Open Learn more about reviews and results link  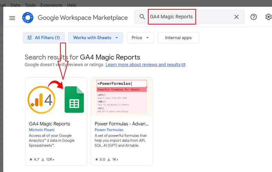(143, 65)
